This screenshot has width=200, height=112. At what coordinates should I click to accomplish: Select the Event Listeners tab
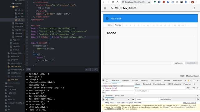pos(159,84)
